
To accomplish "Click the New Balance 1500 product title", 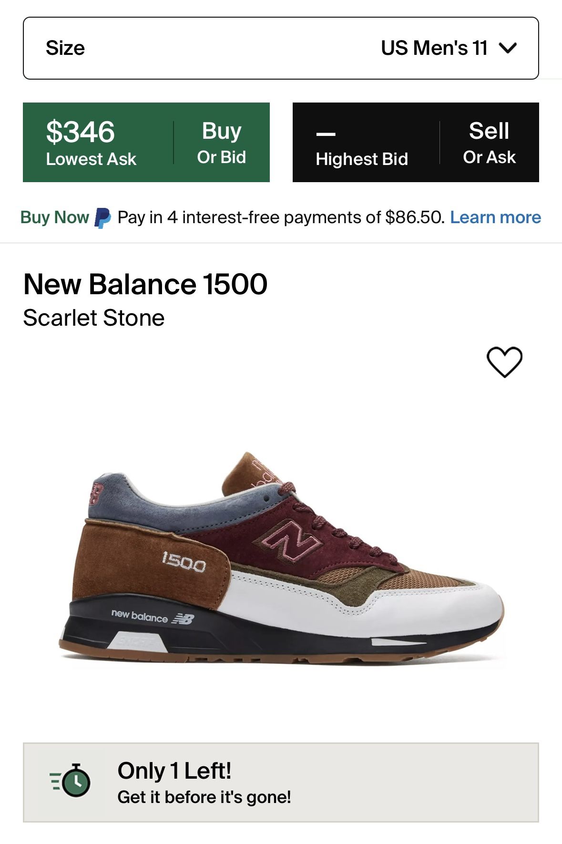I will pos(145,285).
